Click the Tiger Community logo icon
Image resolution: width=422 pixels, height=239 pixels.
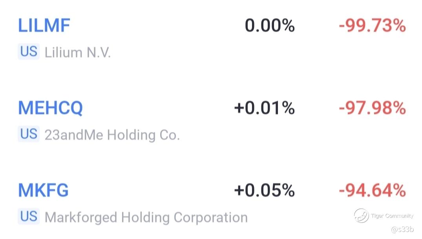361,215
